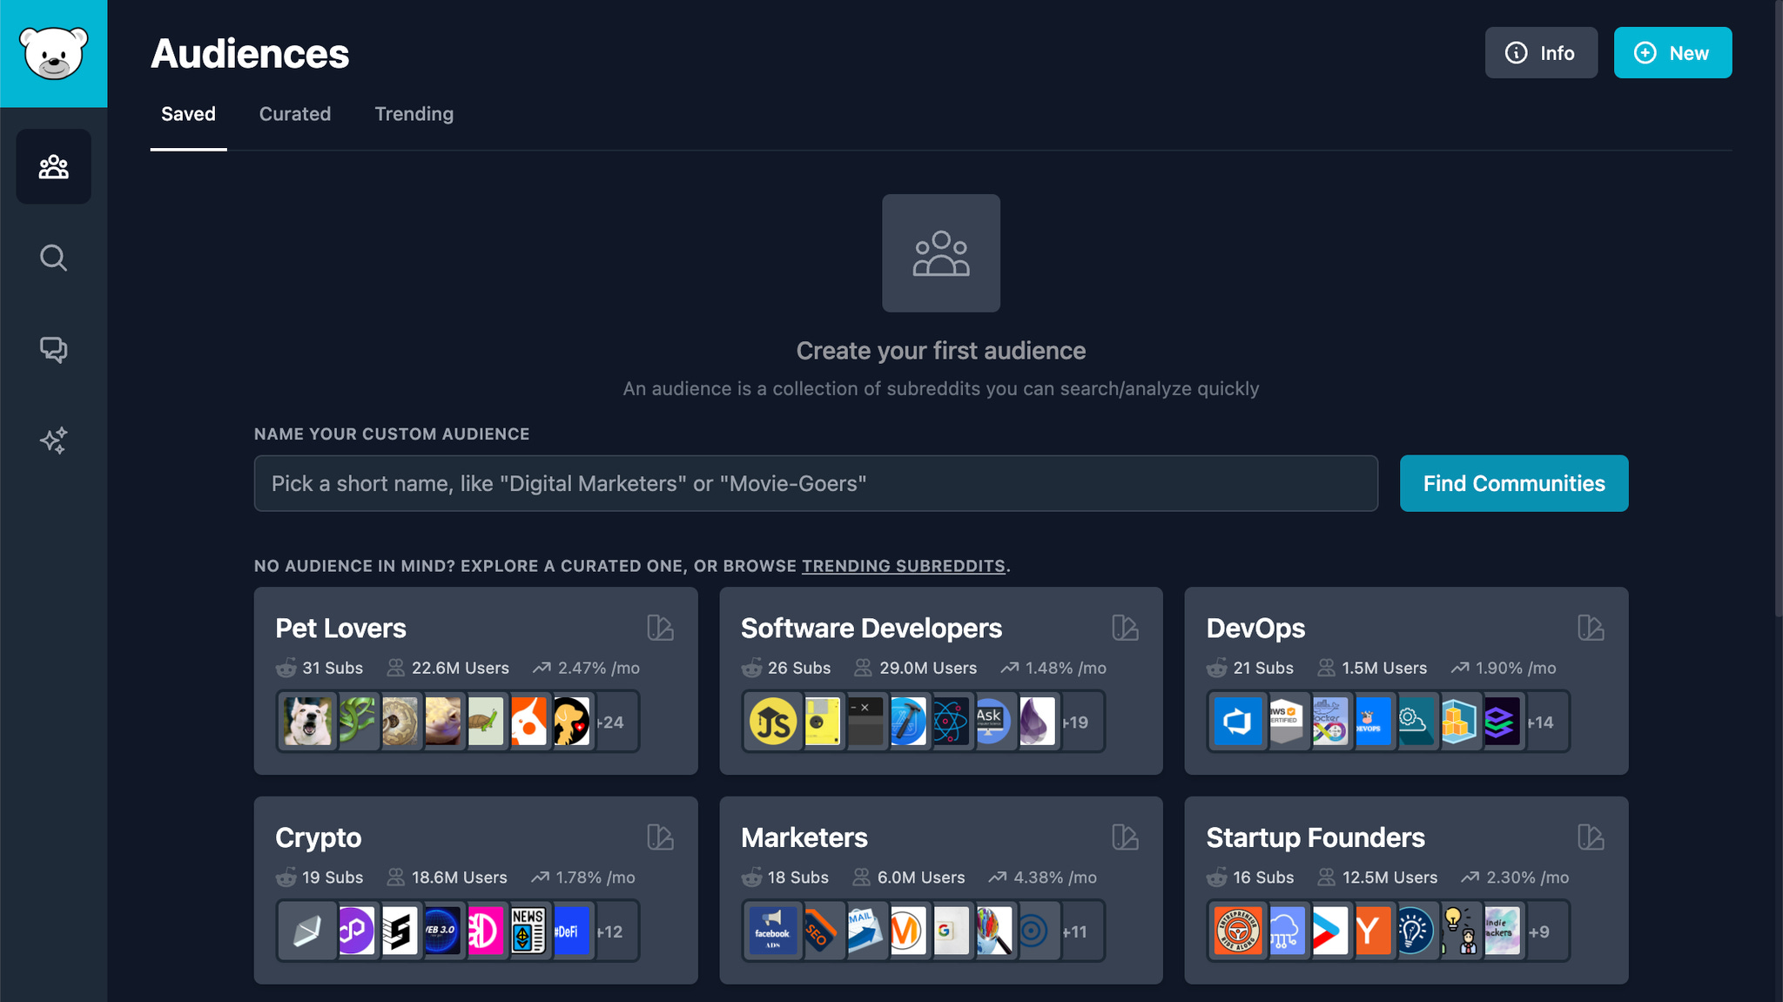The image size is (1783, 1002).
Task: Click the Startup Founders card edit icon
Action: 1591,837
